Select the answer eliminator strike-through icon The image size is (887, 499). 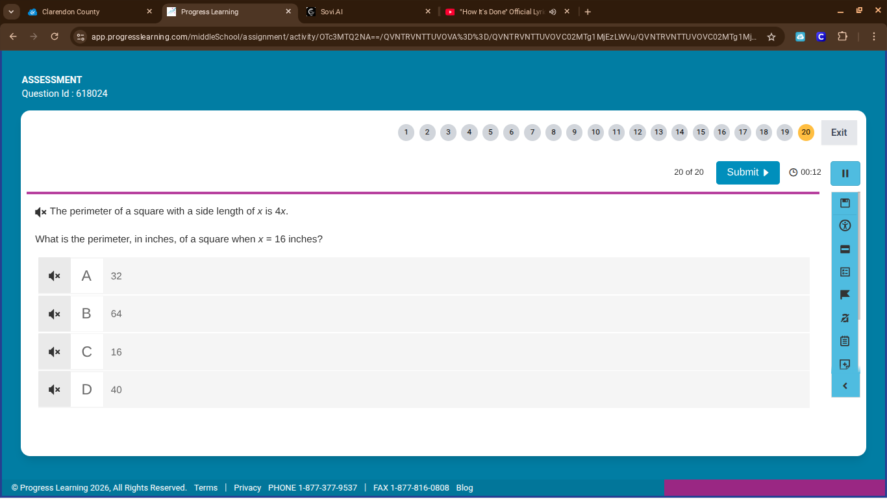tap(845, 318)
